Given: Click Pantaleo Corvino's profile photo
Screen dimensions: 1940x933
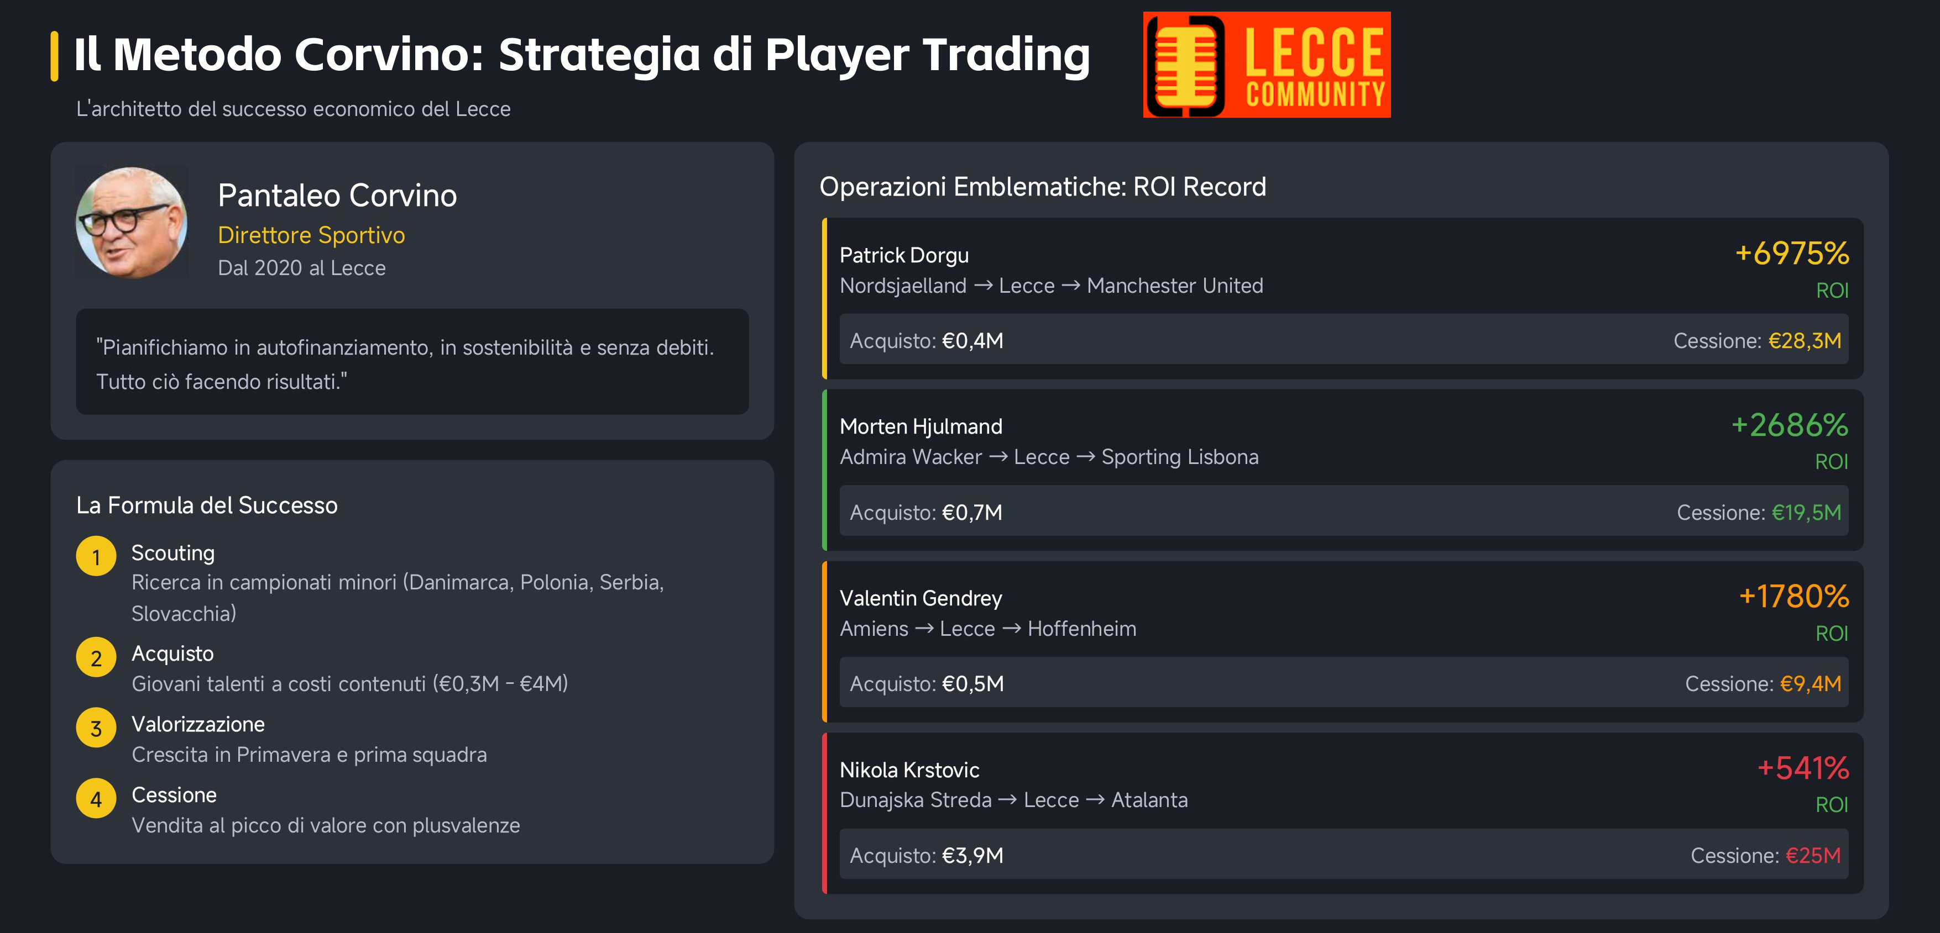Looking at the screenshot, I should 132,224.
